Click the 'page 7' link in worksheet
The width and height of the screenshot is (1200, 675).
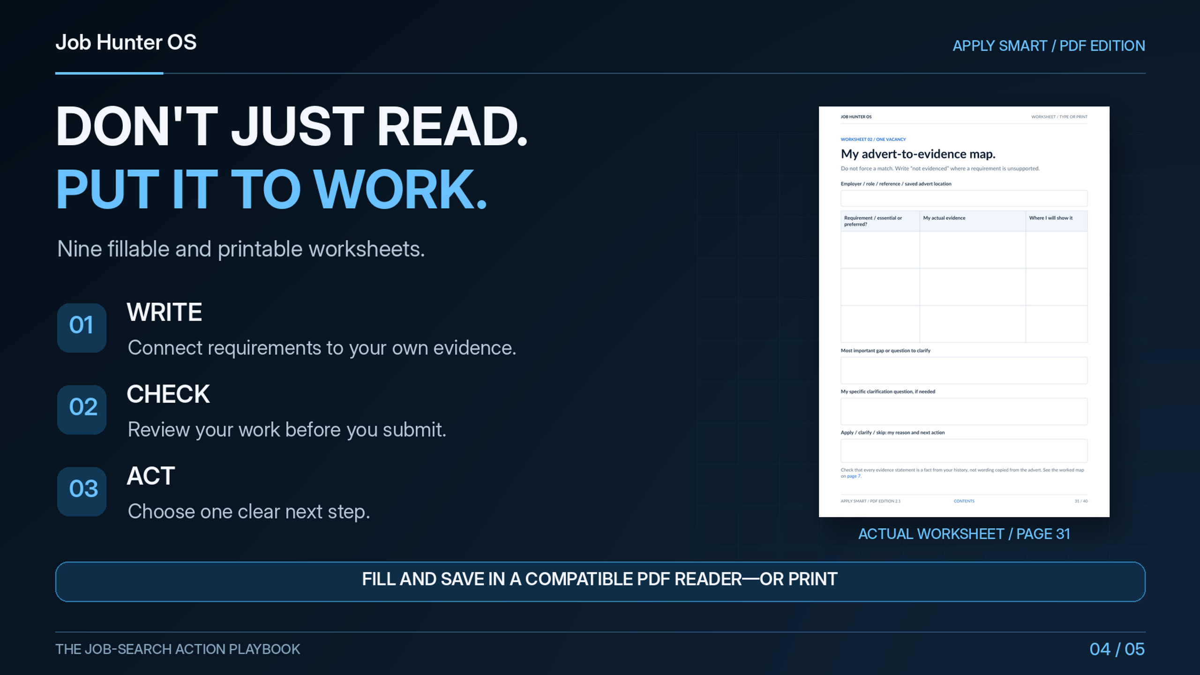(854, 476)
